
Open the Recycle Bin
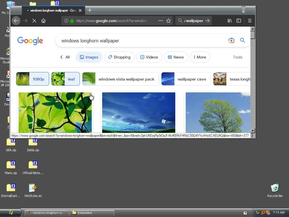tap(275, 190)
